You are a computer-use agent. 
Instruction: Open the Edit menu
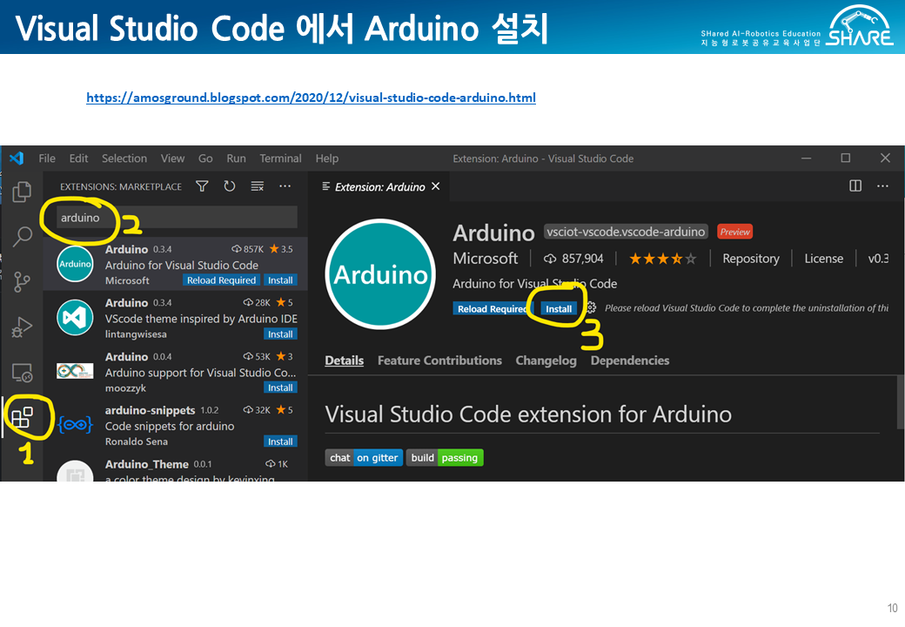tap(78, 158)
